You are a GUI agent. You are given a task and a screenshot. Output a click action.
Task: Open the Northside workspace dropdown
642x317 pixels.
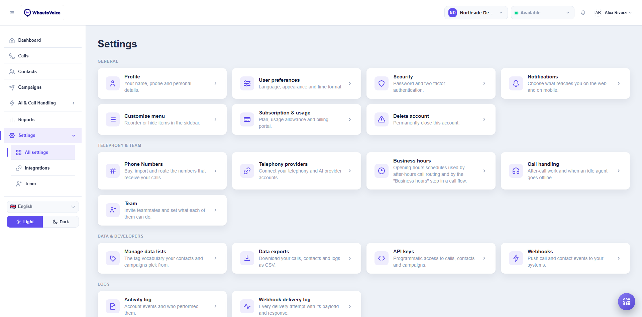476,13
